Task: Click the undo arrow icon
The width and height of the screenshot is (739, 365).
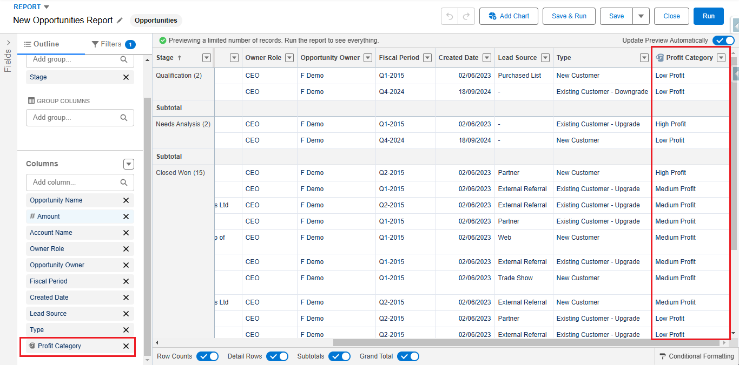Action: 449,16
